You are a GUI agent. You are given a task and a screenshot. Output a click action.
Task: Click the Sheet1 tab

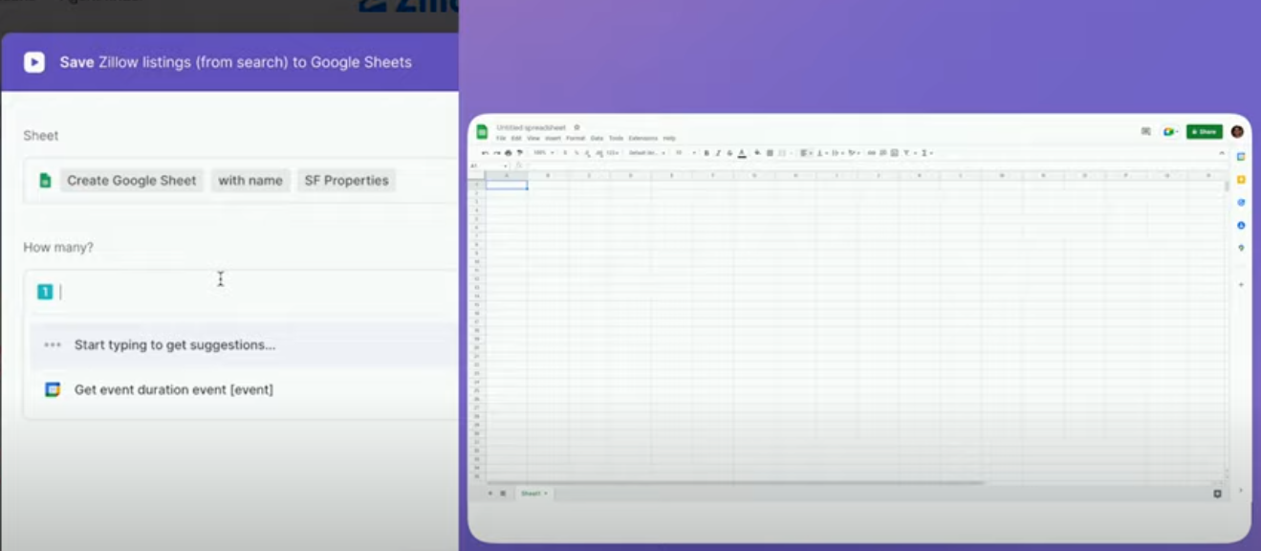point(533,494)
